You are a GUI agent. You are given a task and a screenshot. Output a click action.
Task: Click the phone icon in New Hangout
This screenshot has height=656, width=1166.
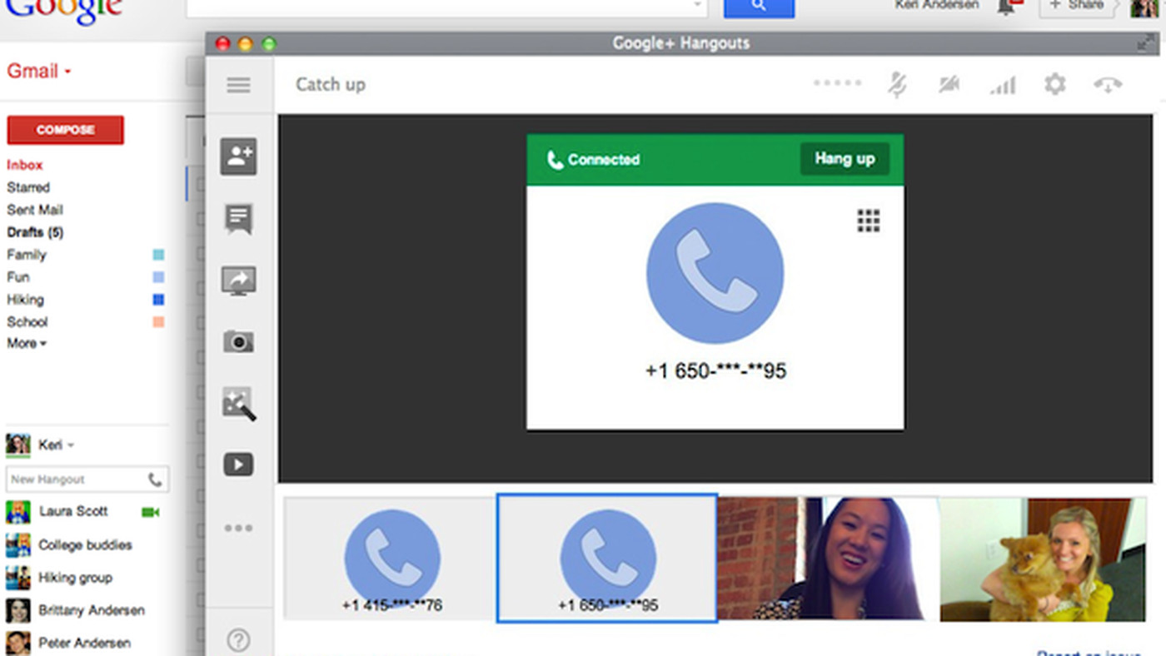click(155, 480)
